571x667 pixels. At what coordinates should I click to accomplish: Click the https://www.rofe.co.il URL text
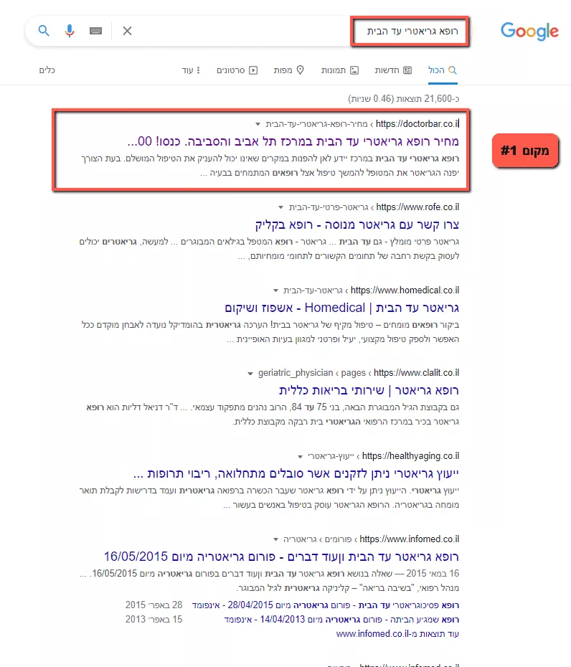click(417, 207)
